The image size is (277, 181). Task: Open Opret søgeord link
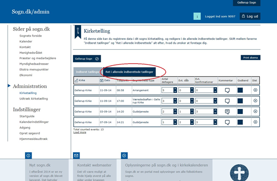(x=30, y=133)
